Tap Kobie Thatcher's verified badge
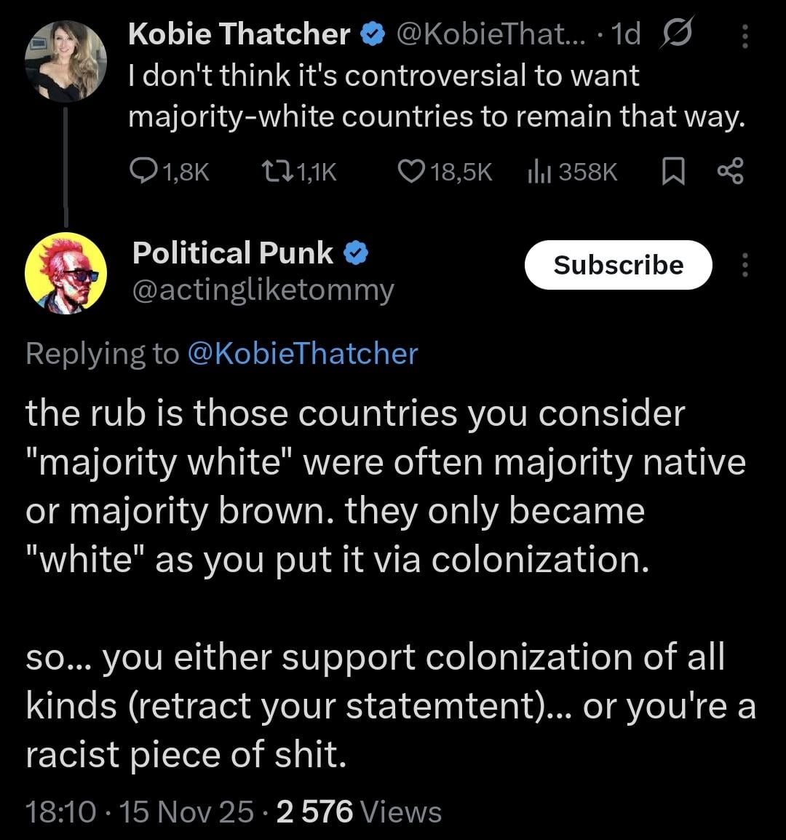The image size is (786, 840). (372, 34)
